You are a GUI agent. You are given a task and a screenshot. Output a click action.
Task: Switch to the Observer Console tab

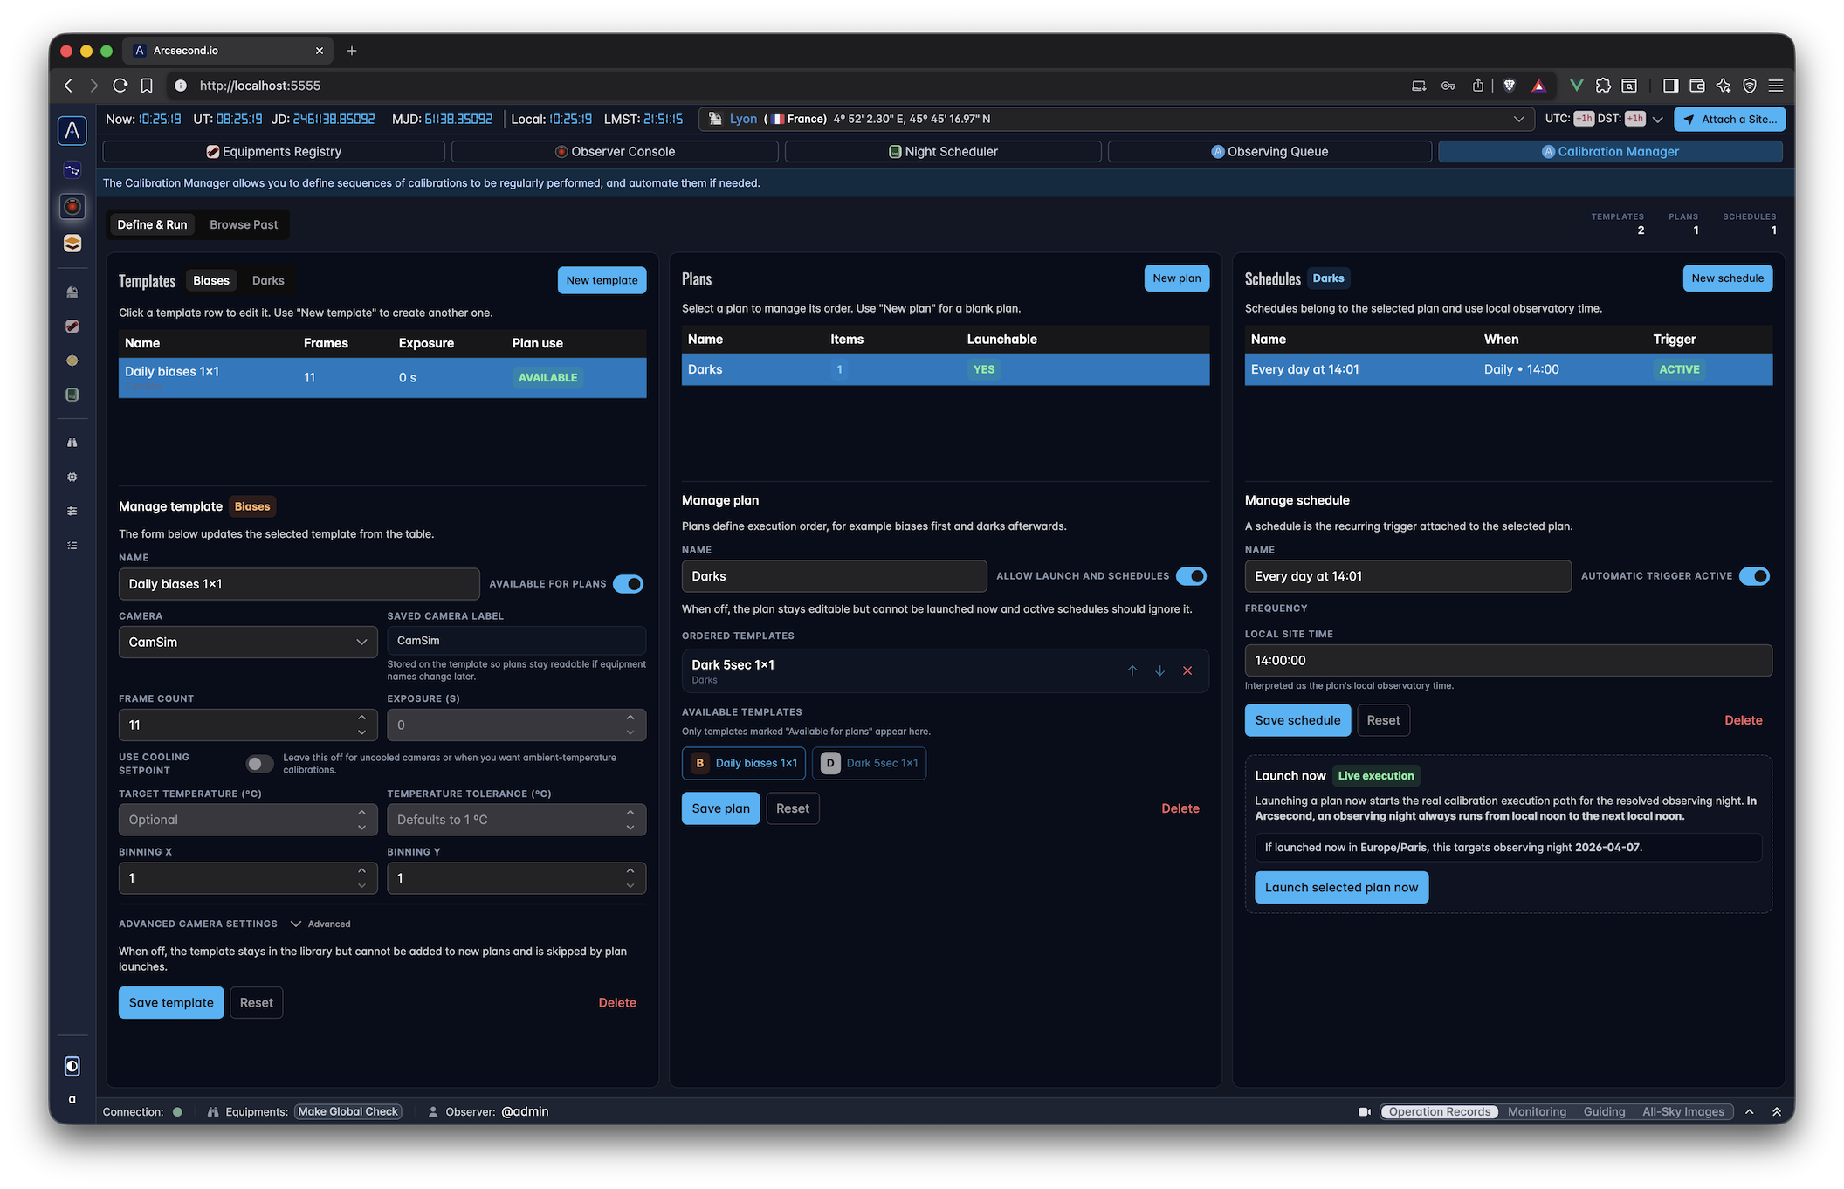[615, 151]
